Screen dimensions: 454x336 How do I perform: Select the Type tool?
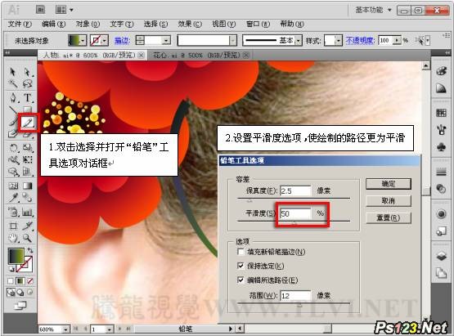pos(27,97)
